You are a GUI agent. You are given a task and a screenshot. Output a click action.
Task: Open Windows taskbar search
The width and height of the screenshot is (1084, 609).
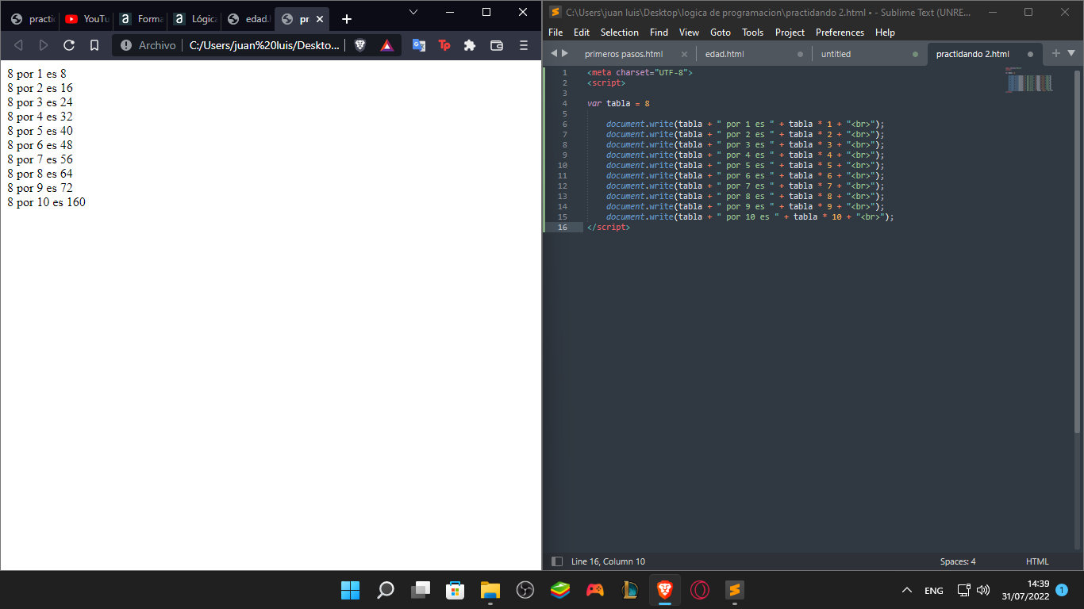coord(385,590)
